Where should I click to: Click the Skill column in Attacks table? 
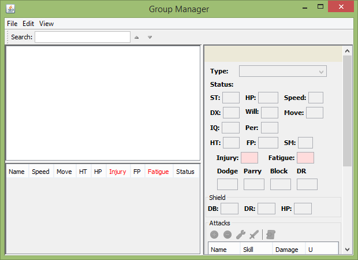click(256, 250)
